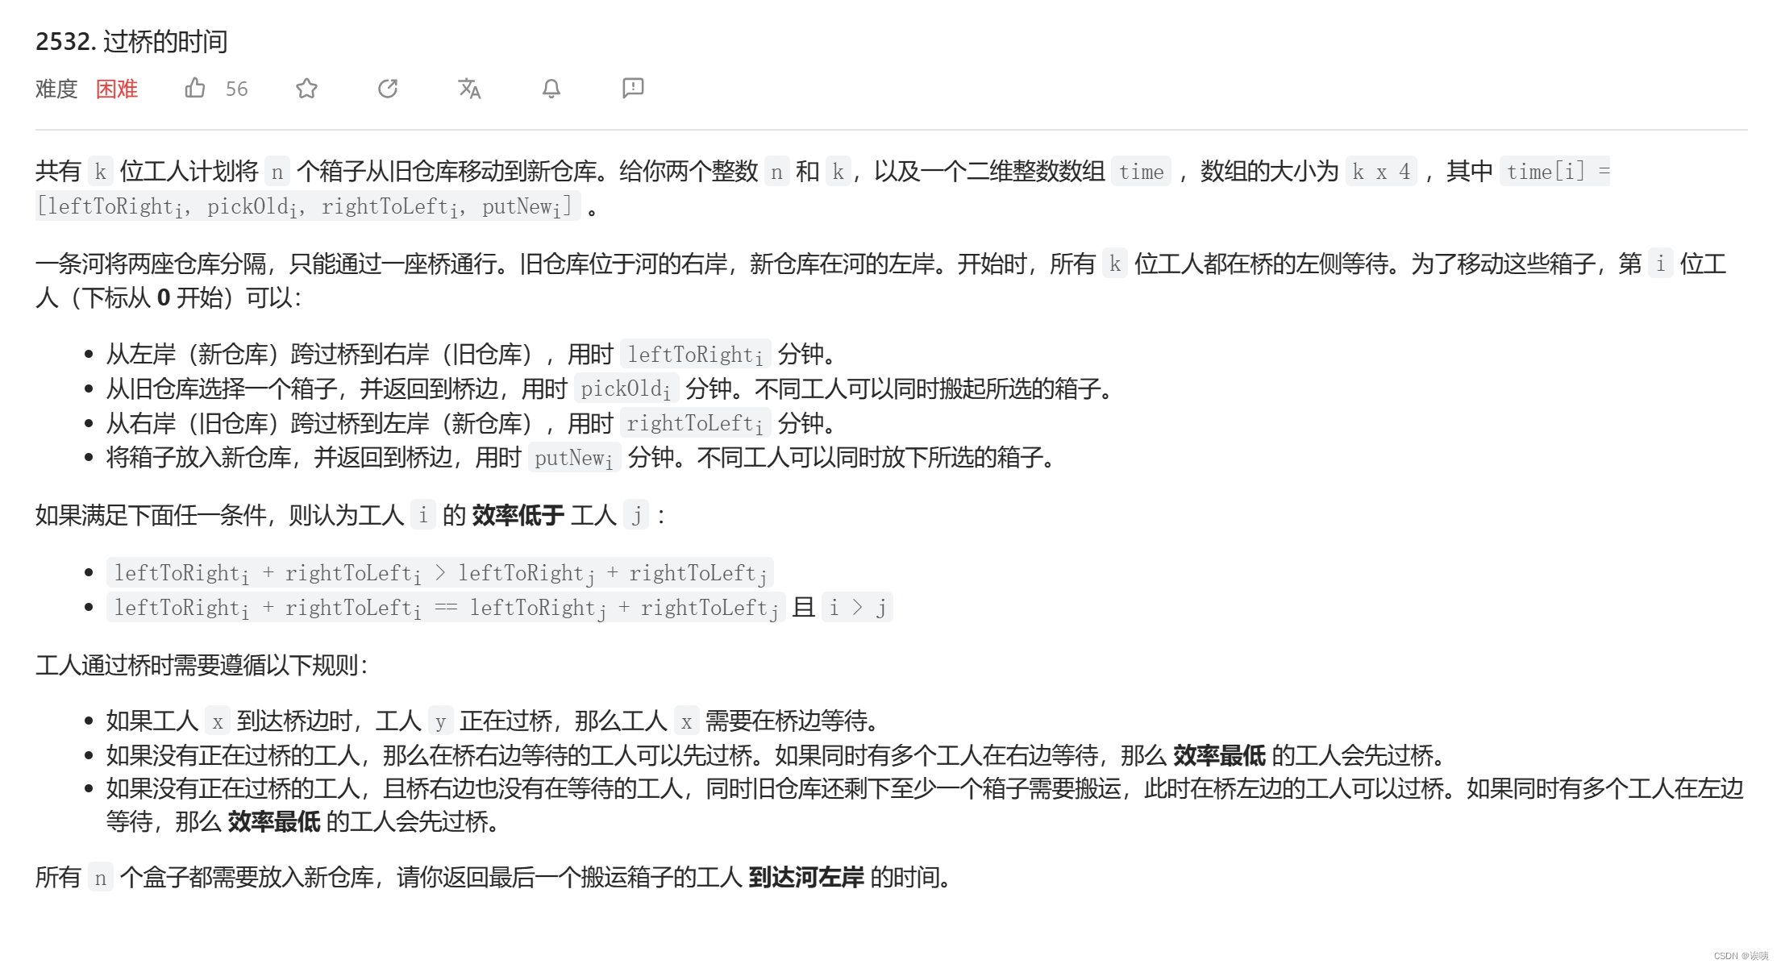Click the like count 56
This screenshot has width=1781, height=968.
pos(236,89)
